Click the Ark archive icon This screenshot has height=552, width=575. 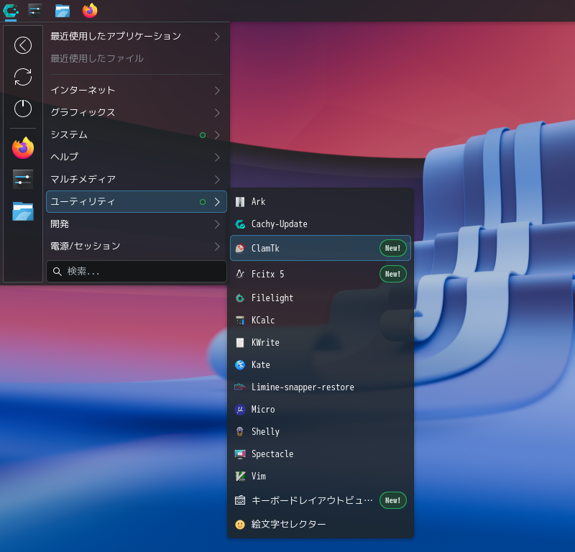click(240, 202)
